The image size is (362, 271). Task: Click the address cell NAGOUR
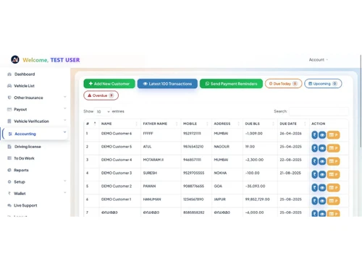(x=222, y=147)
